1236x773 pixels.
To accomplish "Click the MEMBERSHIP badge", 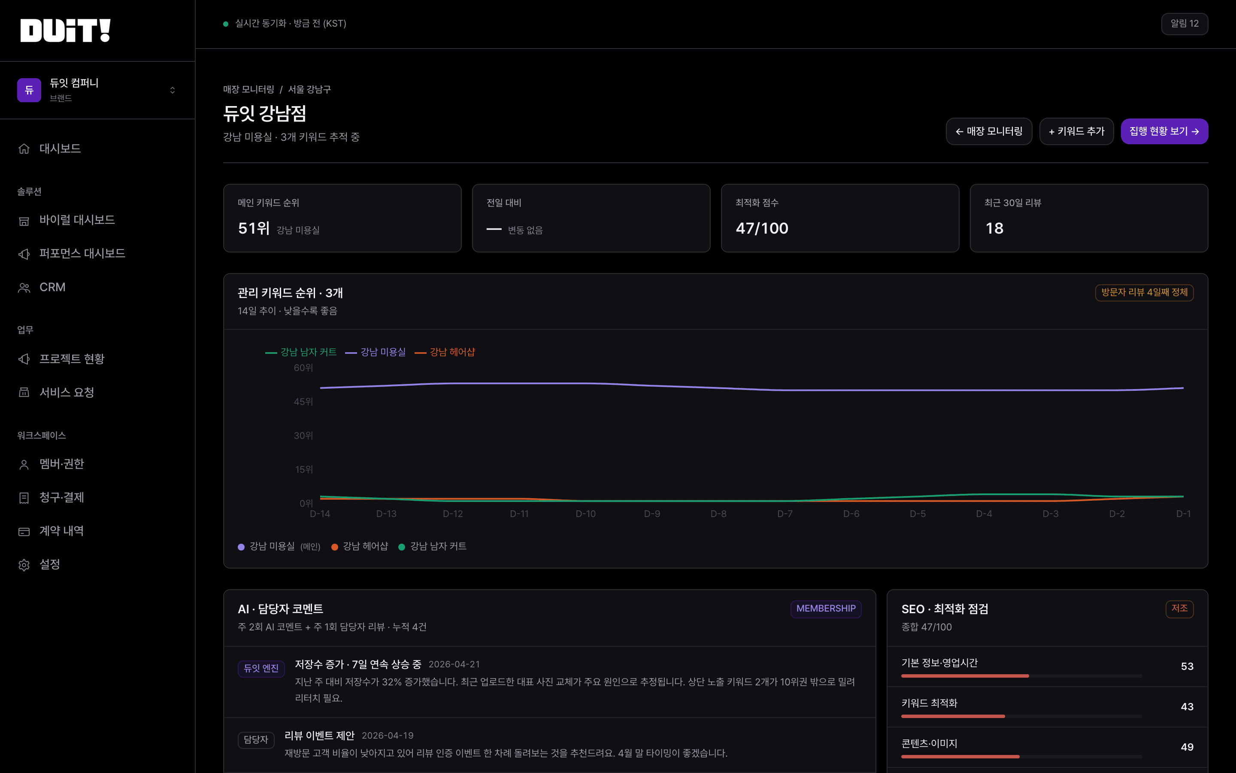I will tap(826, 609).
